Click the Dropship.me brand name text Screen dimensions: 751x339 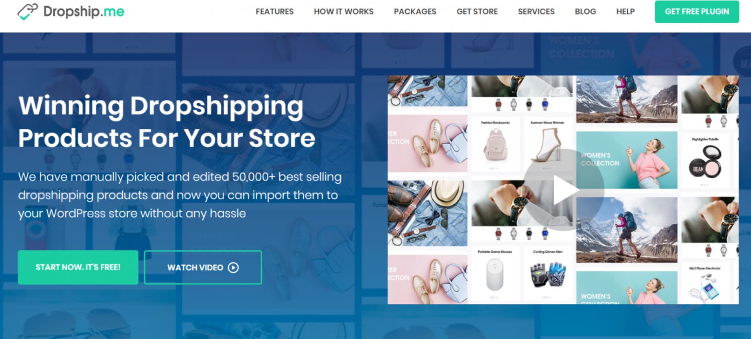[84, 11]
